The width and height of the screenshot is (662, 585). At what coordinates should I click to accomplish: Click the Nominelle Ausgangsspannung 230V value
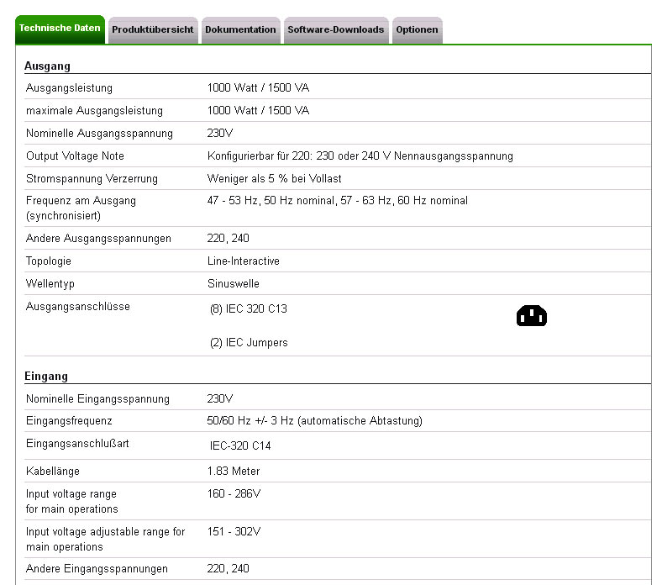click(x=220, y=134)
